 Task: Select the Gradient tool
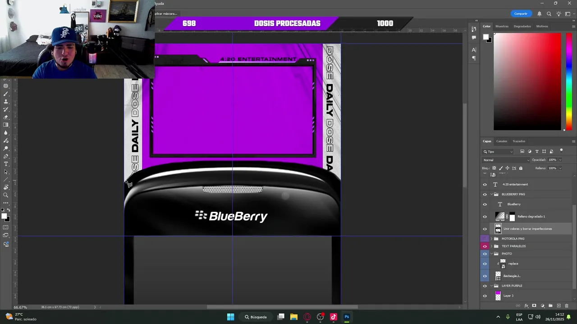click(x=6, y=125)
